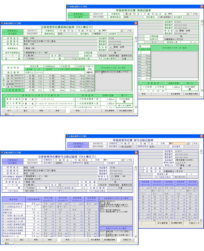Image resolution: width=204 pixels, height=251 pixels.
Task: Open 天候 dropdown in 合併 保守点検記録票 window
Action: (122, 160)
